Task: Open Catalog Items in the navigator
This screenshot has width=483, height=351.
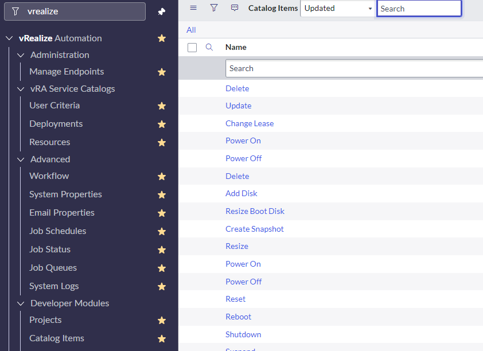Action: (x=57, y=338)
